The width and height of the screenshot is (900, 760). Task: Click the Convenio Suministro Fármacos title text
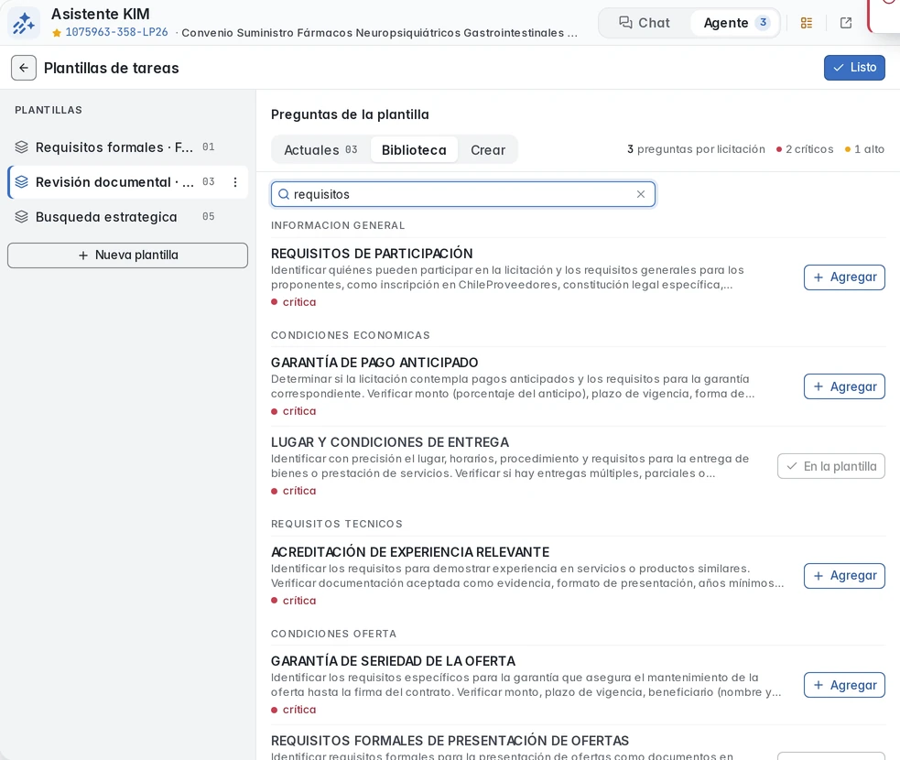click(379, 33)
